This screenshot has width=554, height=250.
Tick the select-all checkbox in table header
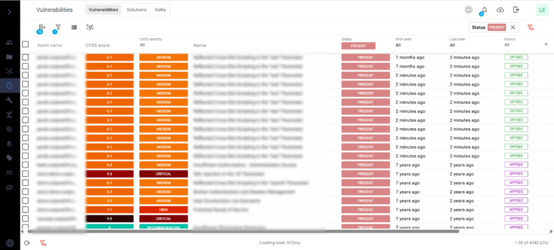click(x=25, y=44)
